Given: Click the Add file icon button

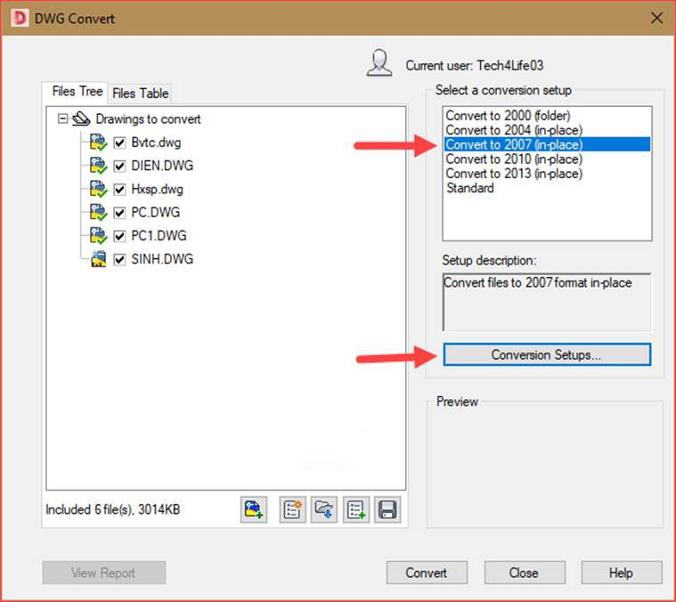Looking at the screenshot, I should tap(254, 509).
